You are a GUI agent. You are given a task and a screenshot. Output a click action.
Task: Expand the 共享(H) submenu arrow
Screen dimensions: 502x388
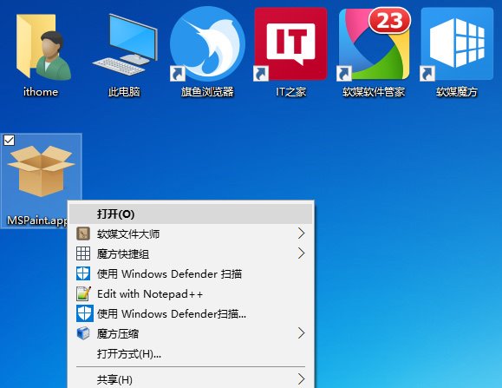tap(301, 379)
